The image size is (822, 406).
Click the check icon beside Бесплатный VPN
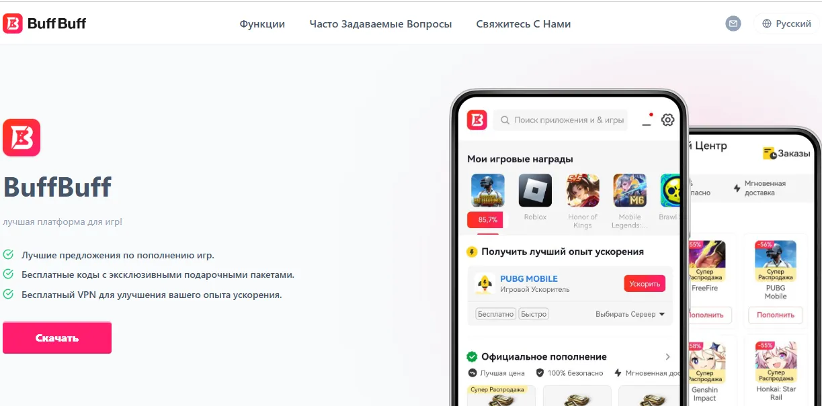[x=8, y=294]
